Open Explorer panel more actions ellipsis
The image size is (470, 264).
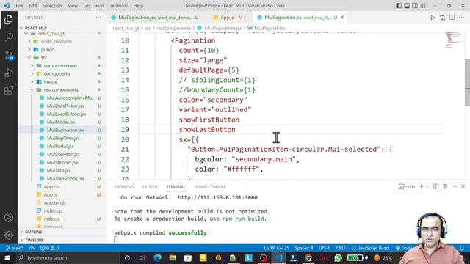pos(98,18)
